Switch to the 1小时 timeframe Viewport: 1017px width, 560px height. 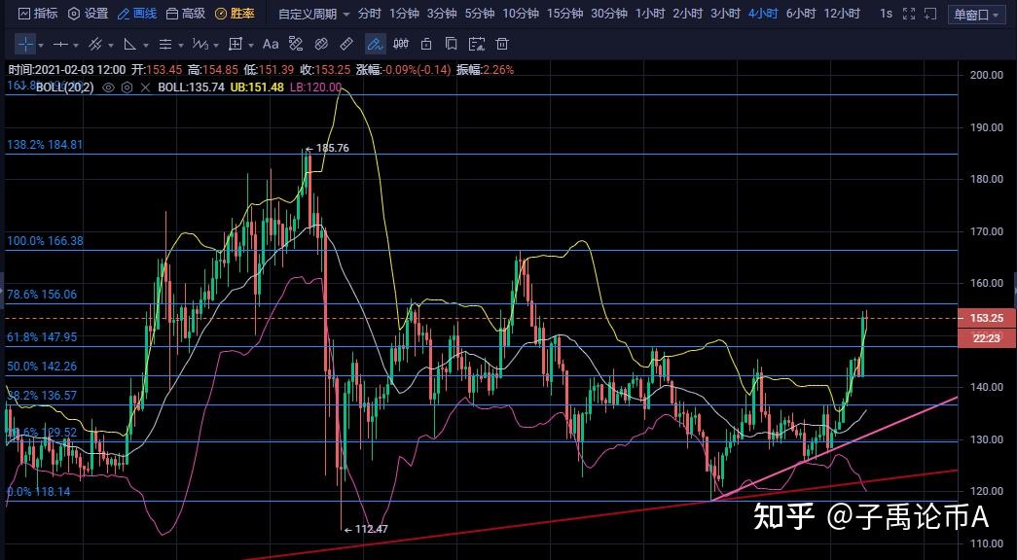[x=650, y=13]
